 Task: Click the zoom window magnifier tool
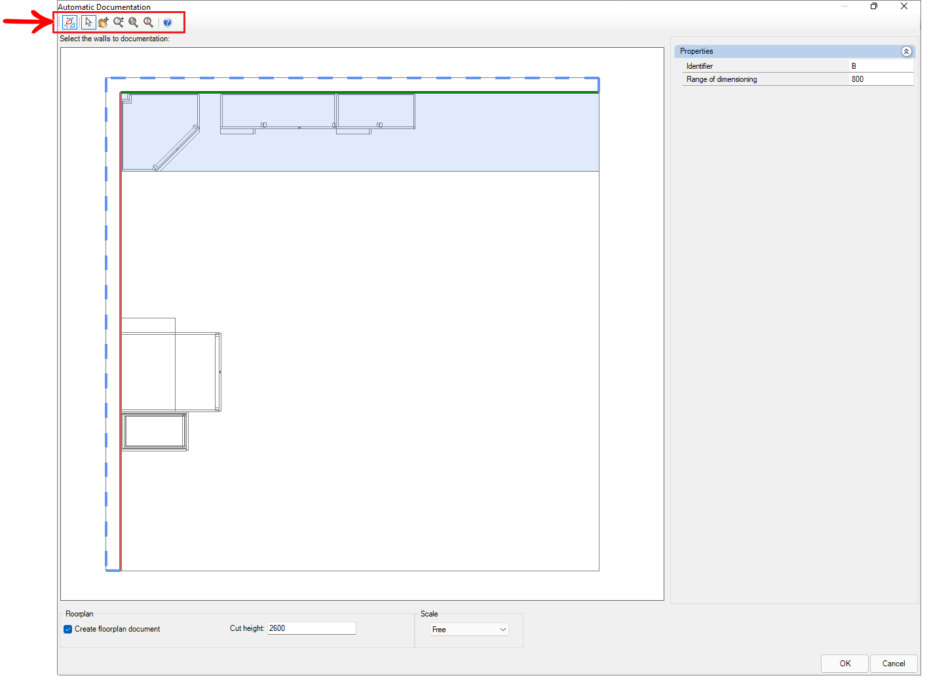click(134, 22)
